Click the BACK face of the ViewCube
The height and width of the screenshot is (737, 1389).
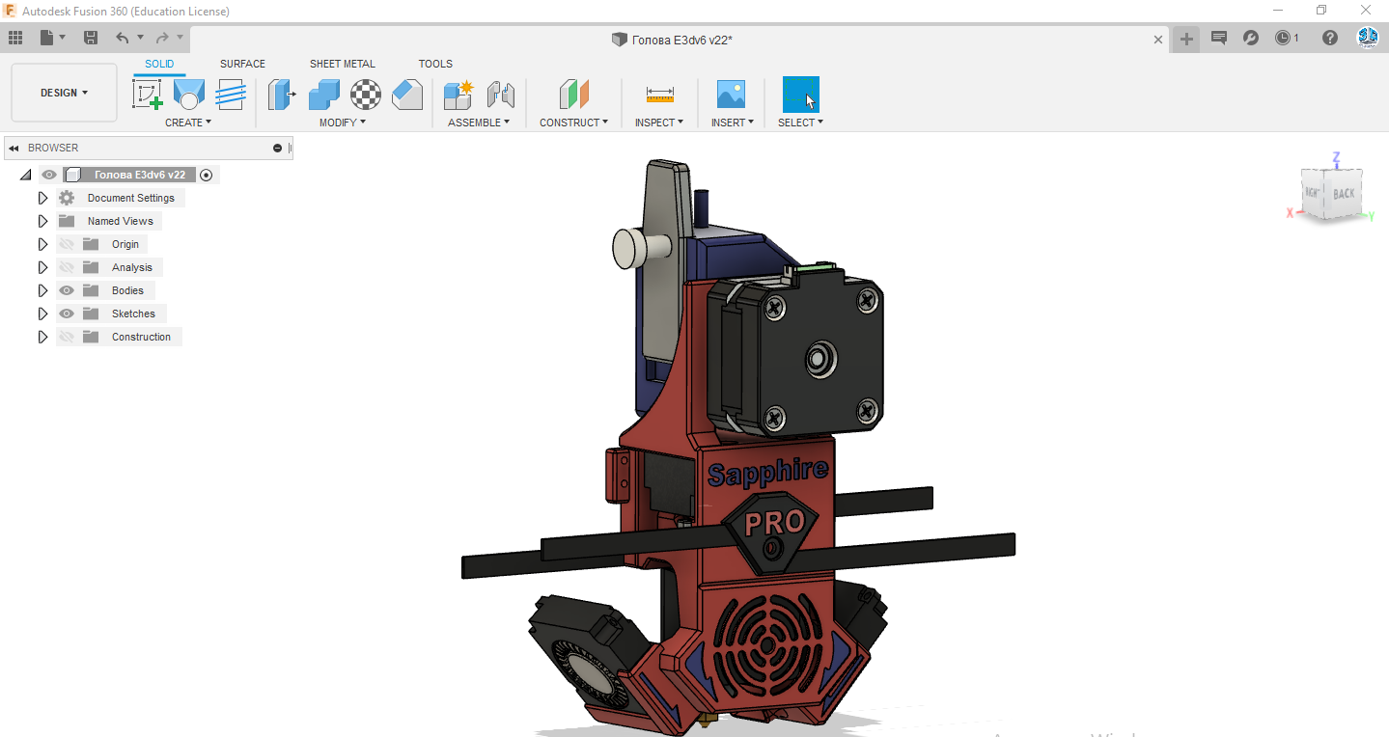pos(1344,194)
